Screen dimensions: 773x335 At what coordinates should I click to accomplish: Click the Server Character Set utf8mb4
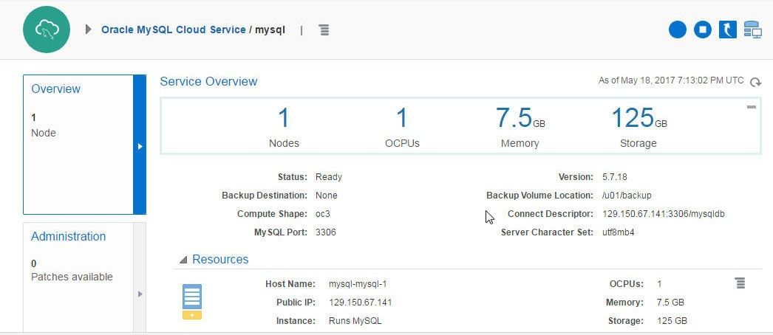619,232
